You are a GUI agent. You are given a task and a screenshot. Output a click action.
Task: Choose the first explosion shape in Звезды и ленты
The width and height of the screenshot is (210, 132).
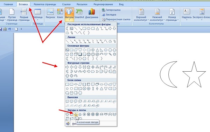coord(67,114)
